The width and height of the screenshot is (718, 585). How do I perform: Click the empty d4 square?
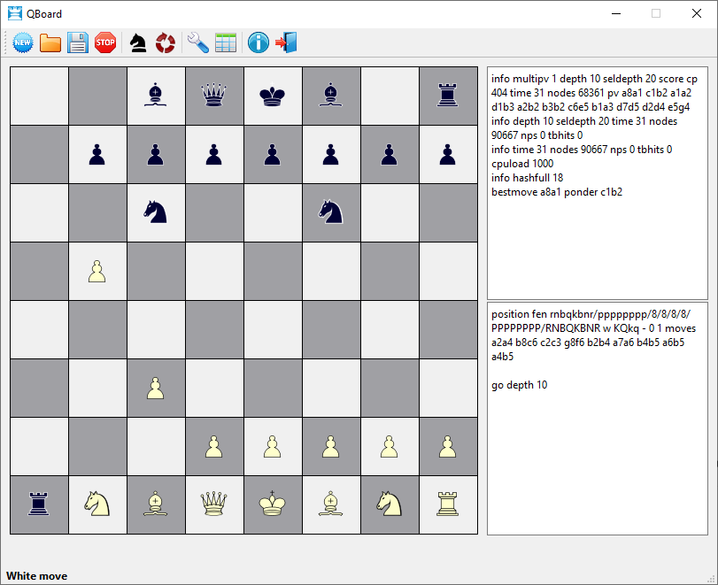tap(214, 329)
